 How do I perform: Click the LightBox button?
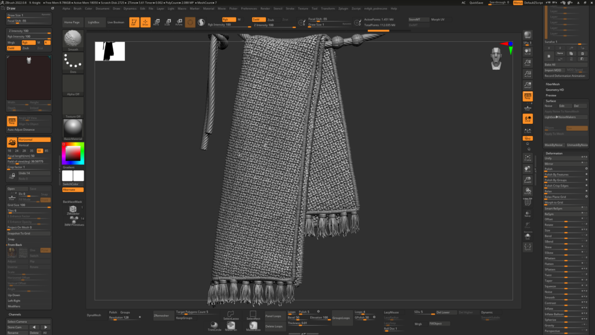click(x=93, y=22)
